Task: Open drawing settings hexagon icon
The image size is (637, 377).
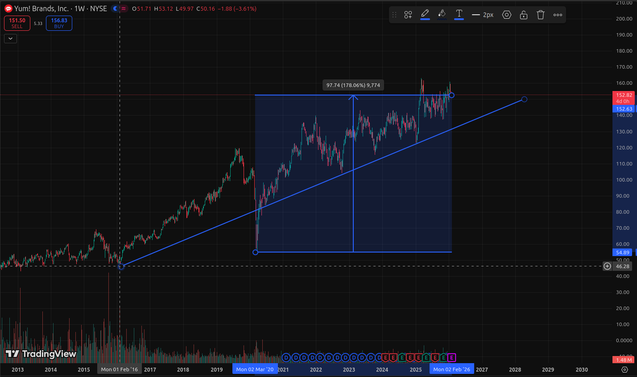Action: coord(507,15)
